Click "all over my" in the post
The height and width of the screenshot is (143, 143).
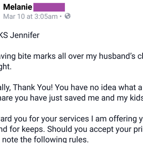point(77,57)
